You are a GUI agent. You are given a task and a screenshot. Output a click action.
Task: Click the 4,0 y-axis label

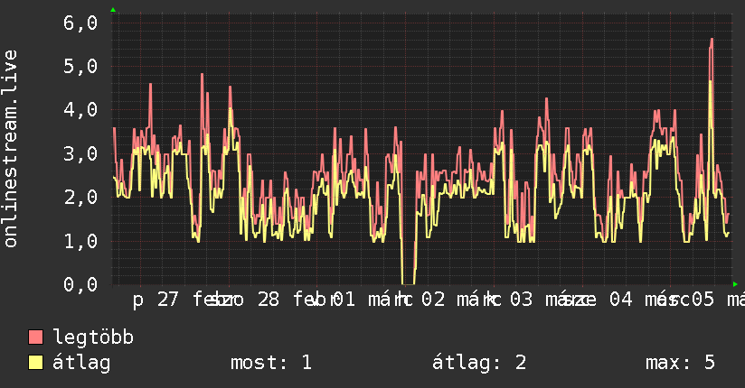pos(80,110)
